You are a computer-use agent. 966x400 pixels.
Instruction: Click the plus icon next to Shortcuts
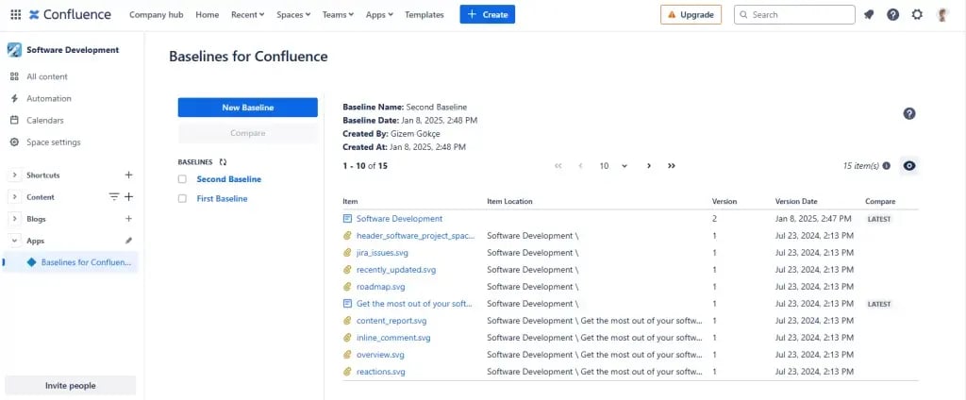click(129, 175)
